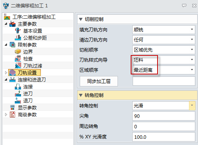Click the 边界 boundary icon
Image resolution: width=198 pixels, height=145 pixels.
click(x=18, y=52)
